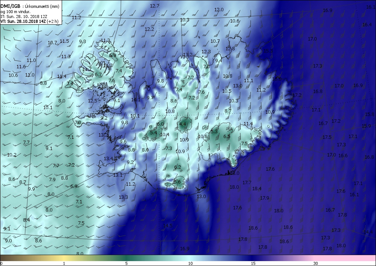
Task: Click the 9.6 value in west Iceland
Action: (x=123, y=141)
